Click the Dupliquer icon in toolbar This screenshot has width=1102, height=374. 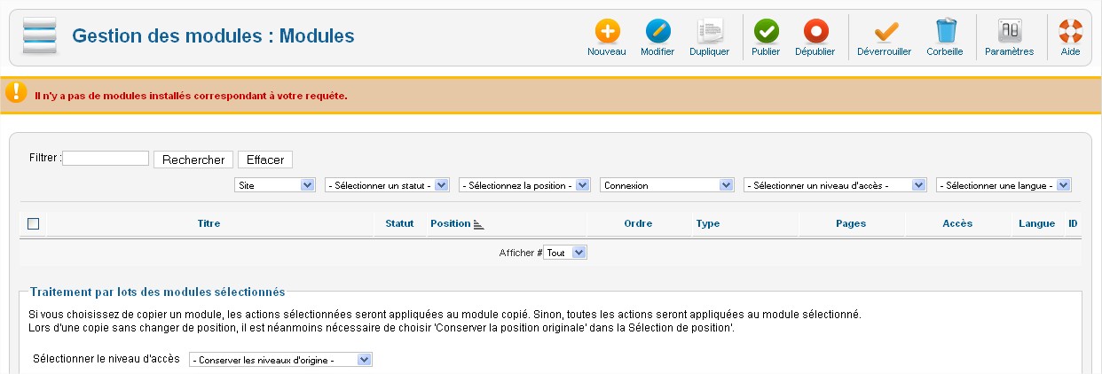tap(709, 33)
